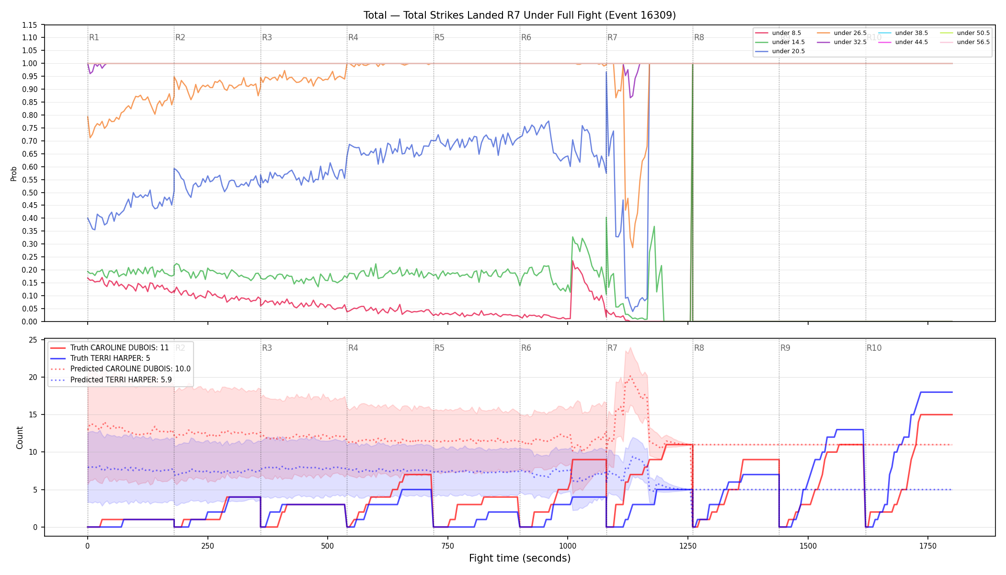The image size is (1006, 575).
Task: Click the chart title mentioning Event 16309
Action: point(520,15)
